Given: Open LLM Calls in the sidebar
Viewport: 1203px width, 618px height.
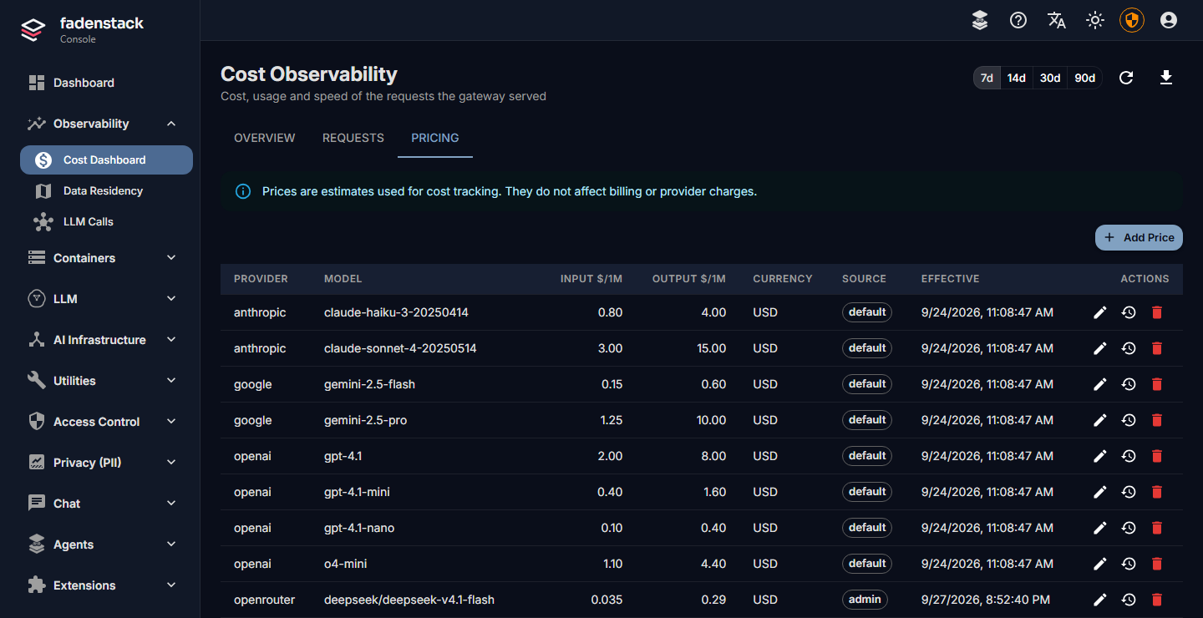Looking at the screenshot, I should 106,222.
